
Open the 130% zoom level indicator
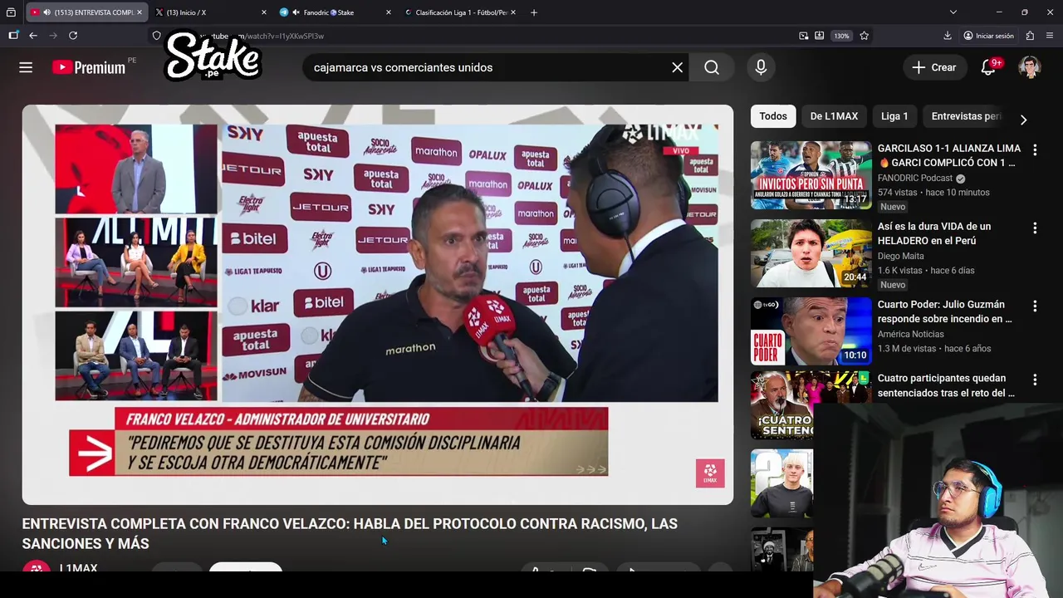(841, 36)
